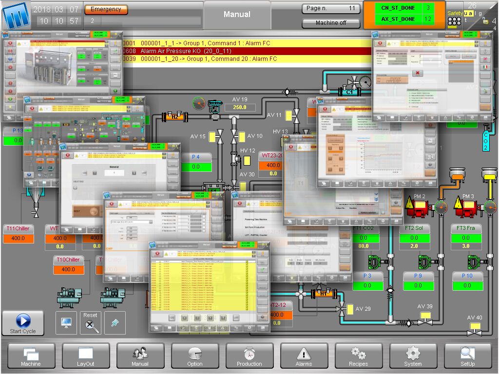The image size is (499, 374).
Task: Click the H1 heater symbol
Action: click(324, 293)
